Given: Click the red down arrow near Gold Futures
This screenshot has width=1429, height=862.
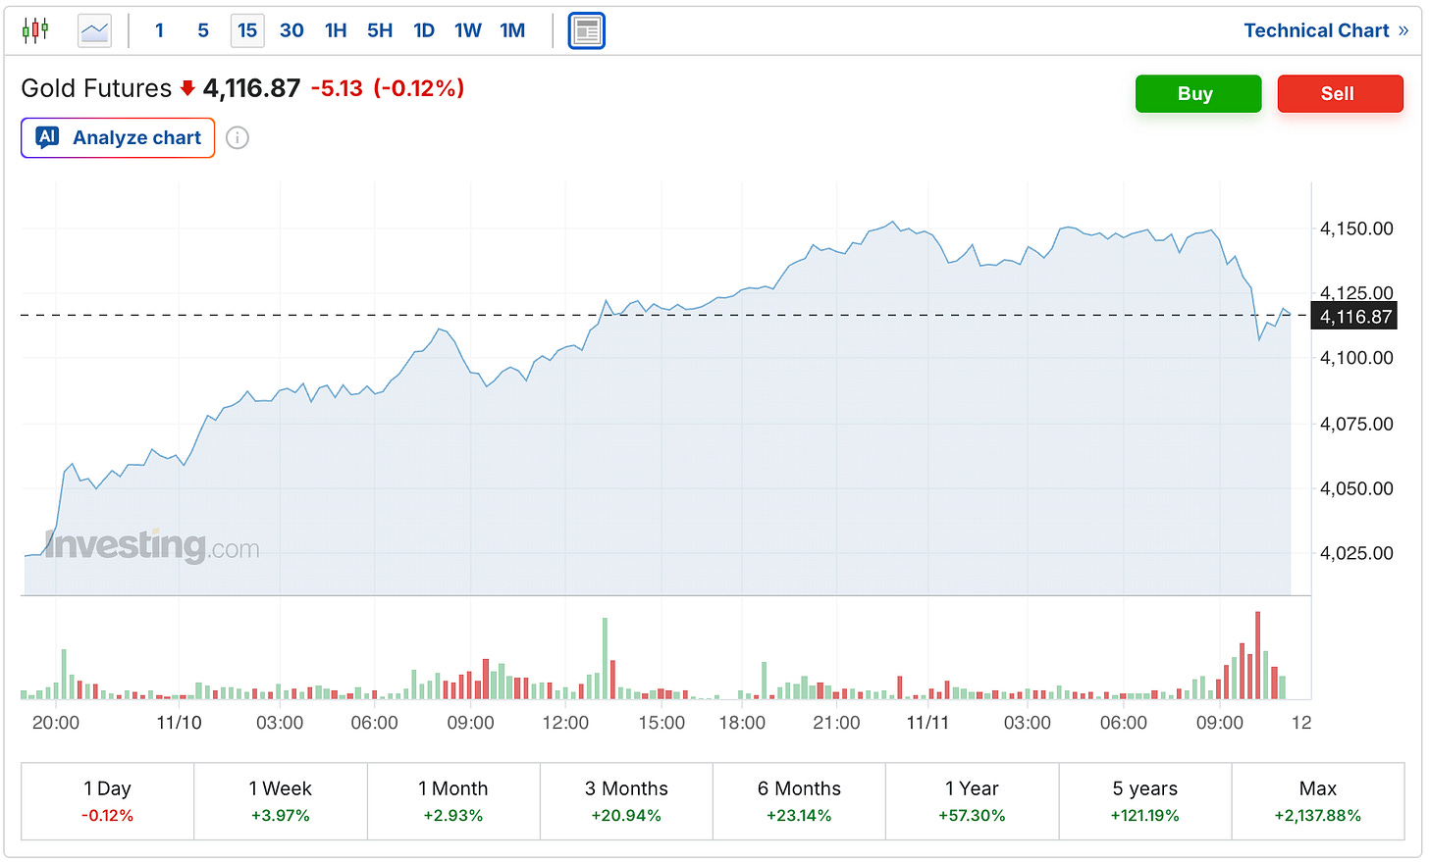Looking at the screenshot, I should (187, 89).
